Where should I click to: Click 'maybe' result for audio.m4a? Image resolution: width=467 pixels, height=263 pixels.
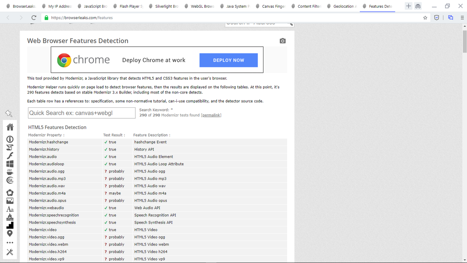115,193
